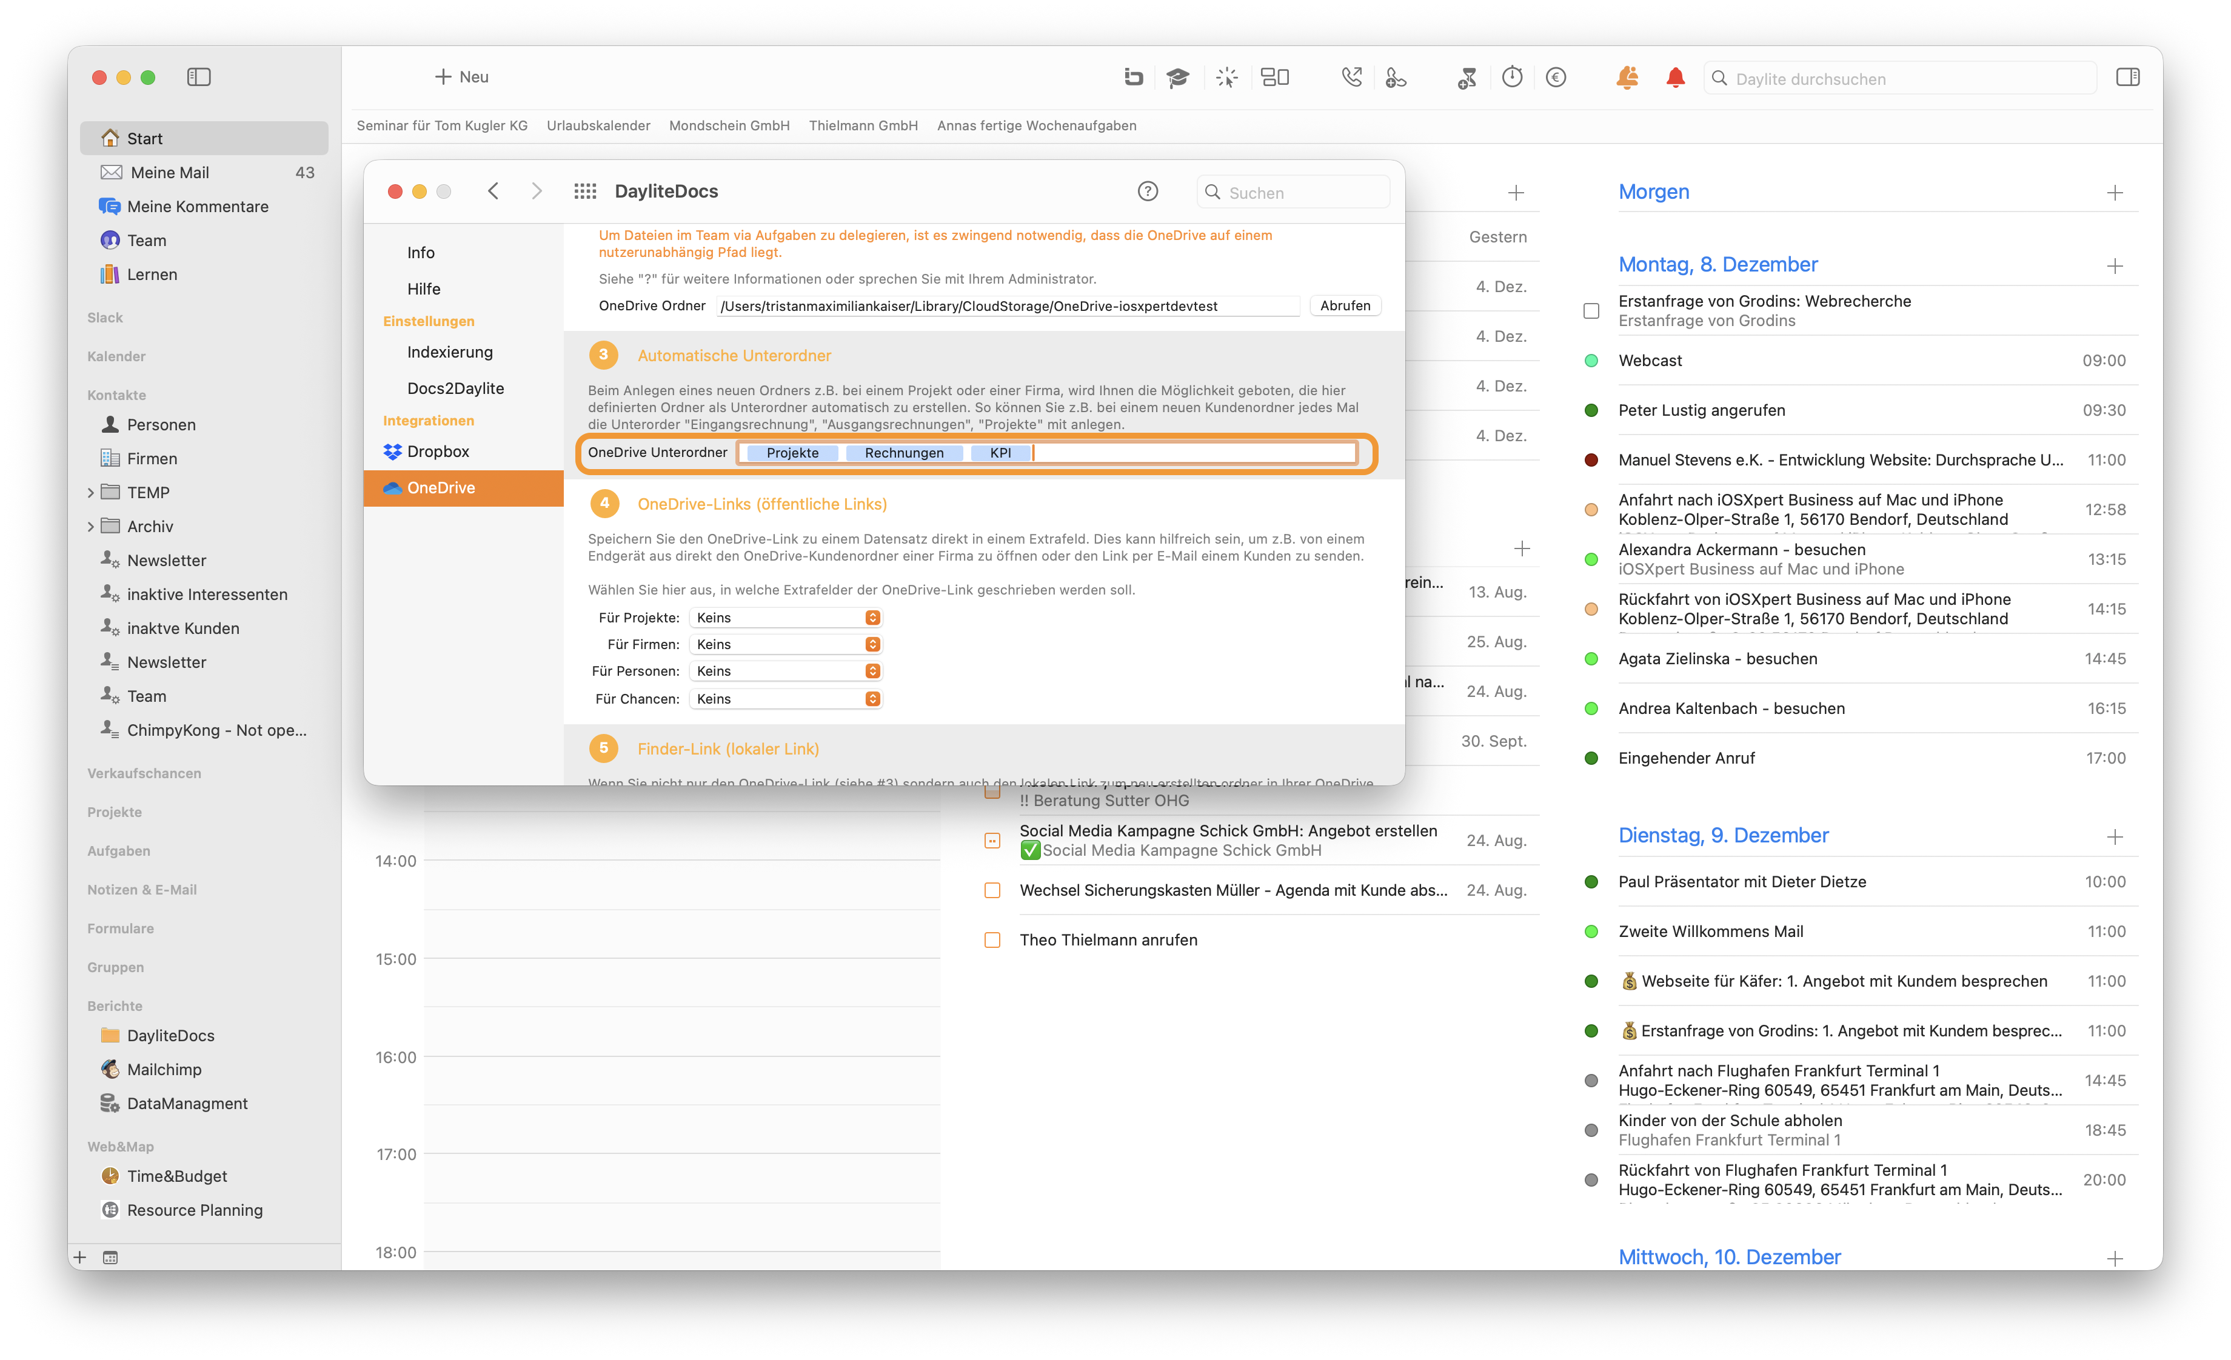The width and height of the screenshot is (2231, 1360).
Task: Open Hilfe in the DayliteDocs sidebar
Action: point(464,288)
